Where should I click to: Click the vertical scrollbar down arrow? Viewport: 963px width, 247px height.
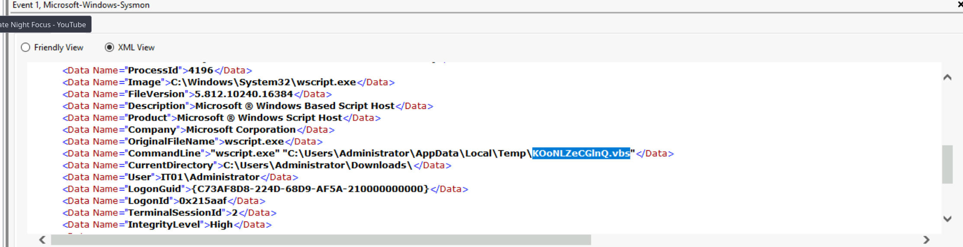coord(947,218)
